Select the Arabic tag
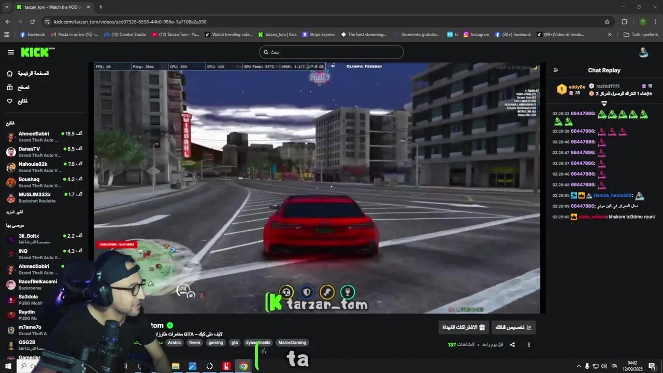Image resolution: width=663 pixels, height=373 pixels. click(x=175, y=342)
